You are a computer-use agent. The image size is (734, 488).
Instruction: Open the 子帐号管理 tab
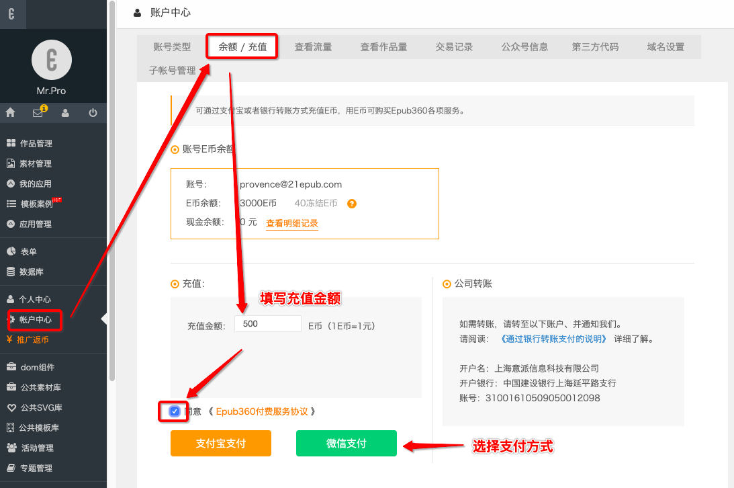coord(172,71)
